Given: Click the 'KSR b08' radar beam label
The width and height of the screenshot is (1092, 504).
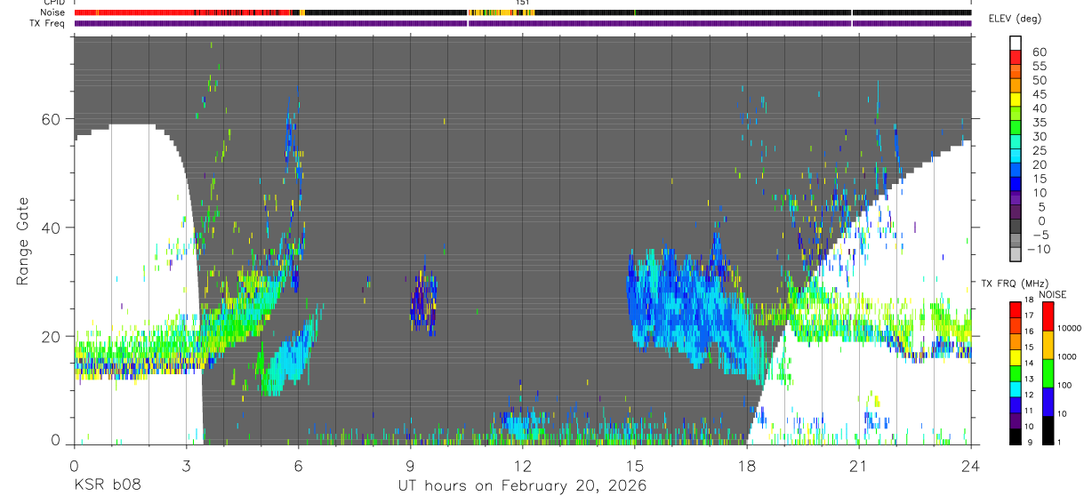Looking at the screenshot, I should click(108, 485).
